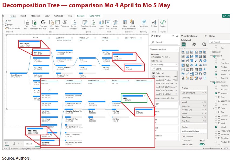Screen dimensions: 233x162
Task: Open the Basic filtering type dropdown
Action: (x=164, y=65)
